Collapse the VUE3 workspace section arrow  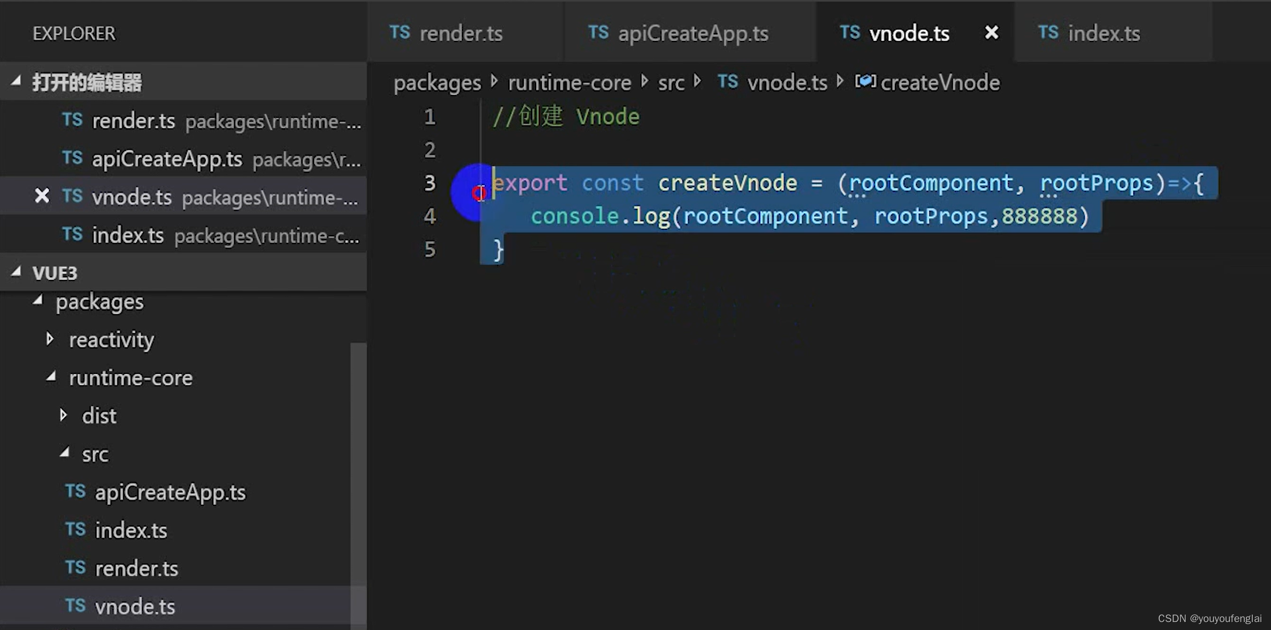click(x=16, y=272)
